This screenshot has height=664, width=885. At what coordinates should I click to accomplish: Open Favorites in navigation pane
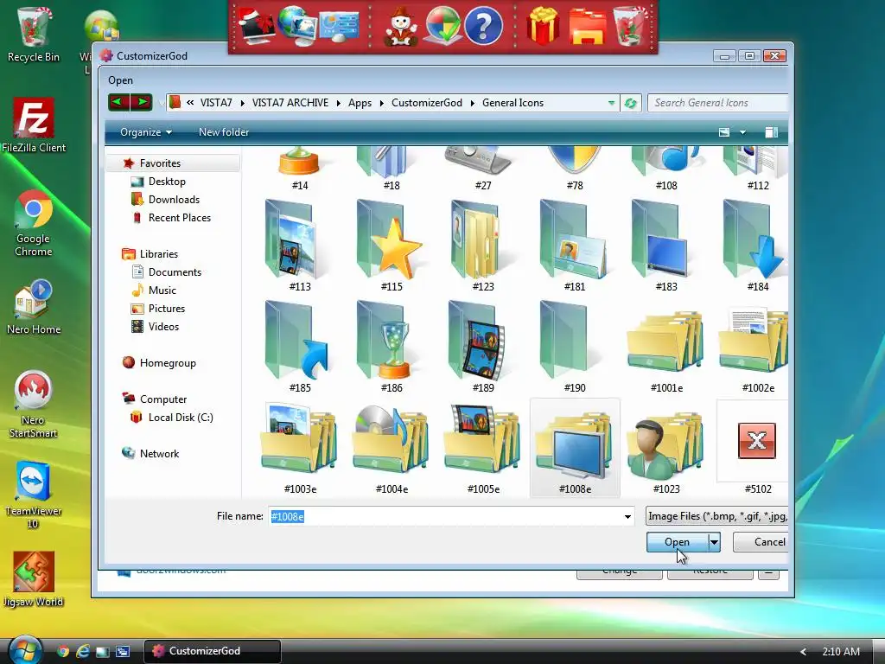[x=160, y=163]
